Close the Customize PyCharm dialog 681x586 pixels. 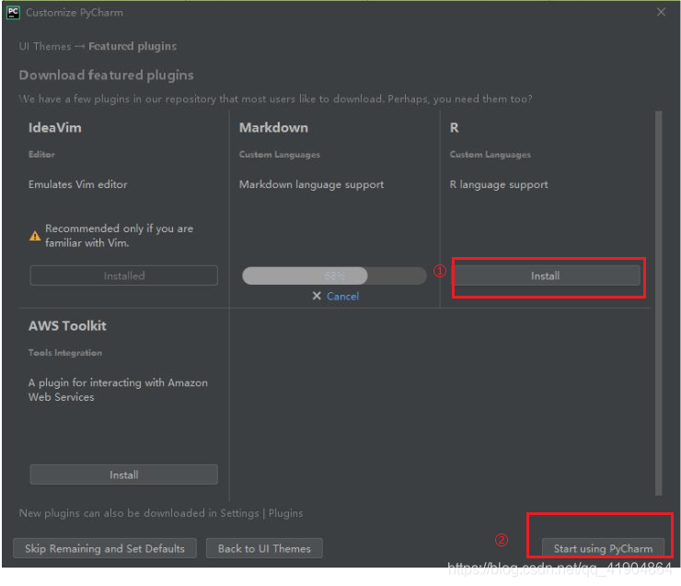(x=661, y=12)
